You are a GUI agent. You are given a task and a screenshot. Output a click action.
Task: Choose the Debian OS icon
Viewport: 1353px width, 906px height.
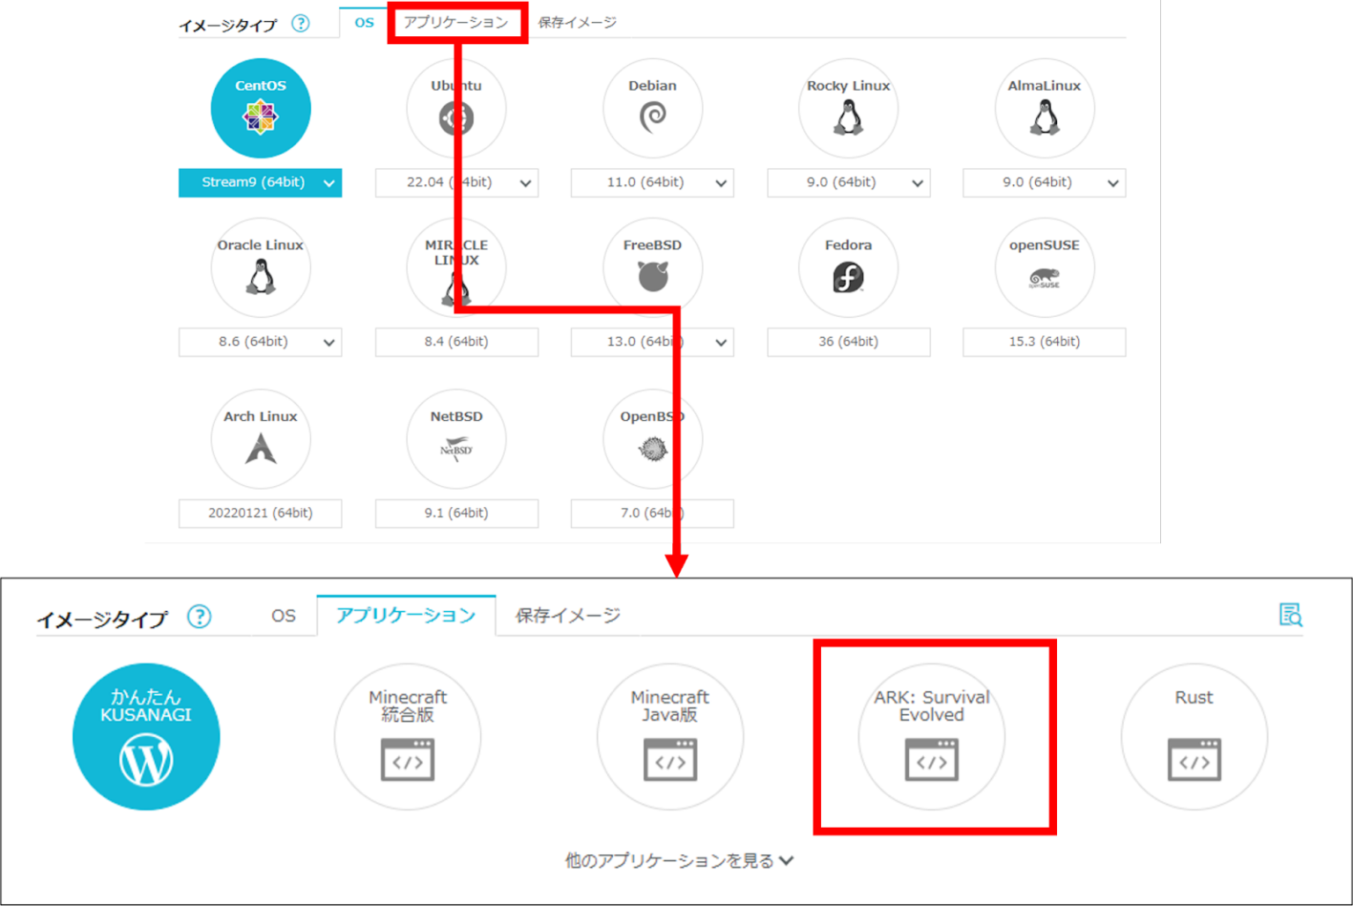coord(652,108)
